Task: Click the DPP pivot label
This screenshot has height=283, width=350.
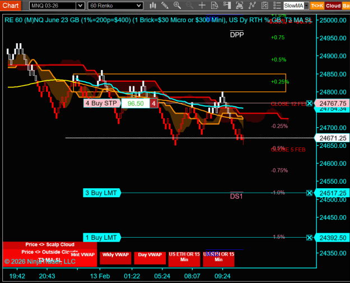Action: tap(237, 34)
